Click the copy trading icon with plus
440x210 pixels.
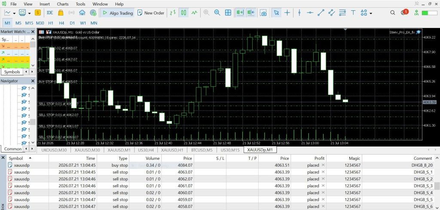pos(93,12)
